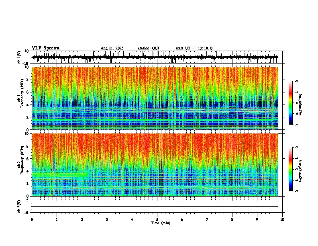The height and width of the screenshot is (246, 318).
Task: Click time axis tick label "0"
Action: pyautogui.click(x=32, y=219)
